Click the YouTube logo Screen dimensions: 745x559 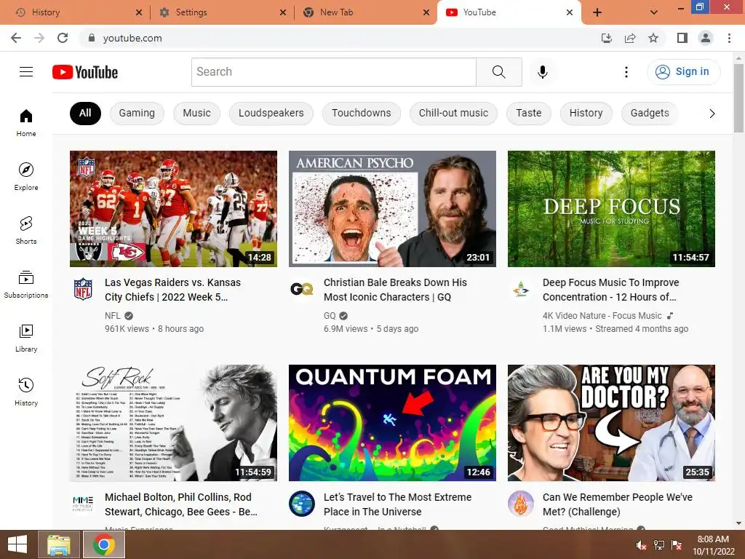tap(85, 72)
